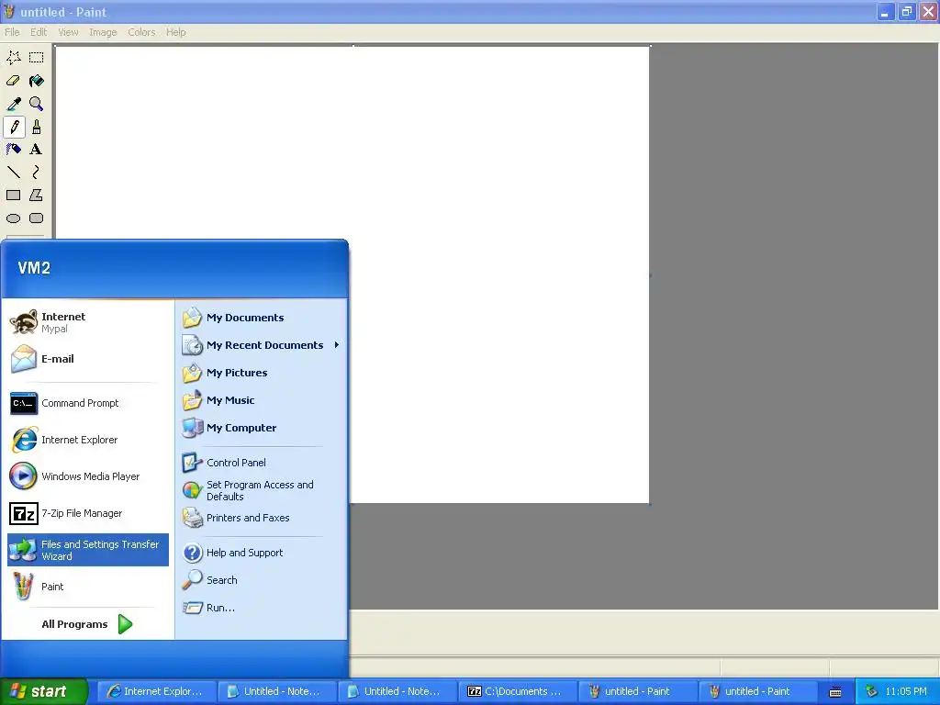Click the keyboard icon in taskbar
Screen dimensions: 940x705
[835, 692]
